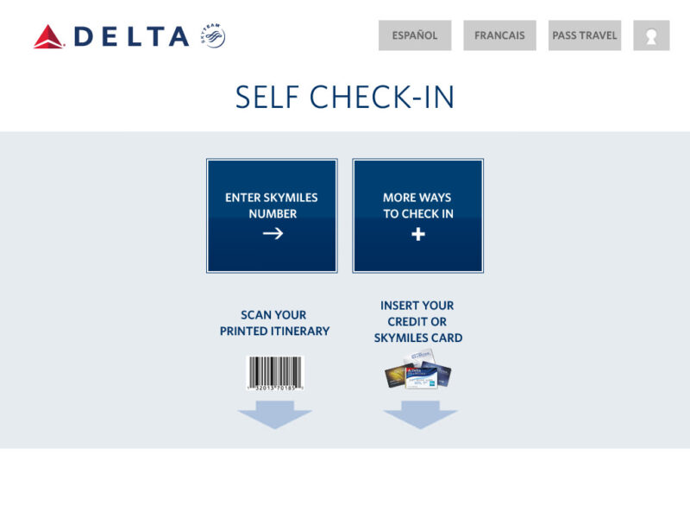Switch language to Español
This screenshot has width=690, height=518.
click(415, 35)
